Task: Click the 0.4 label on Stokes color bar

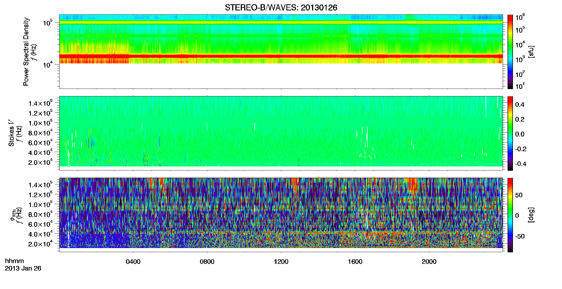Action: coord(520,105)
